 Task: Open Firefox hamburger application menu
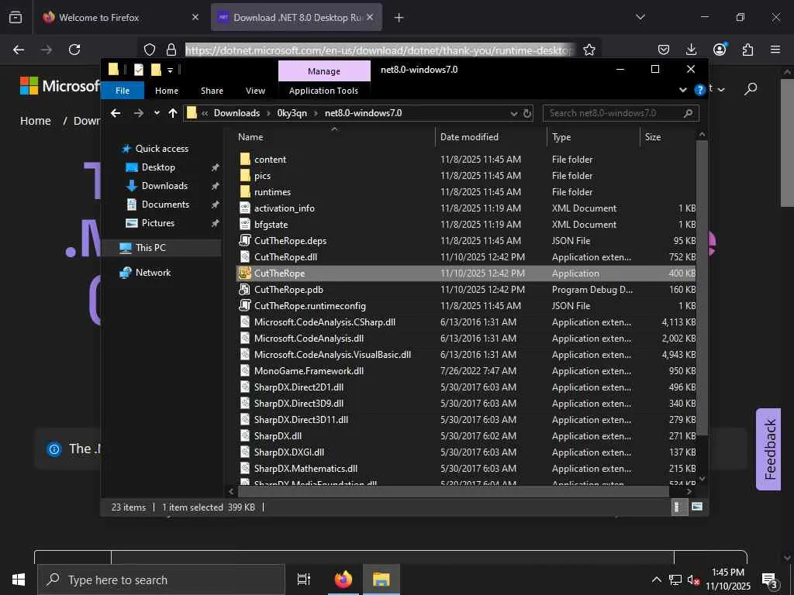[x=775, y=50]
